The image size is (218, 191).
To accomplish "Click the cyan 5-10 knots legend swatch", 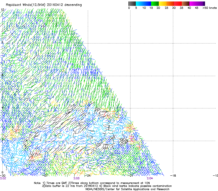I will [x=140, y=4].
